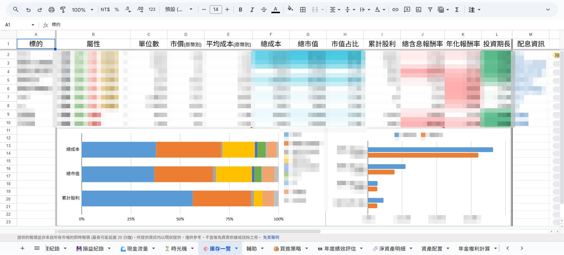Click the horizontal scrollbar thumb

(189, 231)
